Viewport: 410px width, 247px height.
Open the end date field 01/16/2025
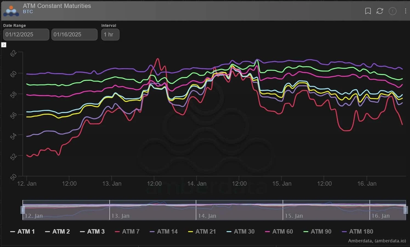(x=74, y=35)
